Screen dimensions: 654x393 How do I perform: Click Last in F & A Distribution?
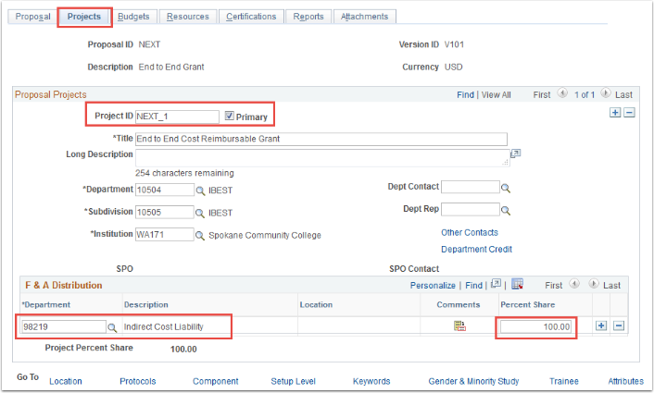pos(612,286)
